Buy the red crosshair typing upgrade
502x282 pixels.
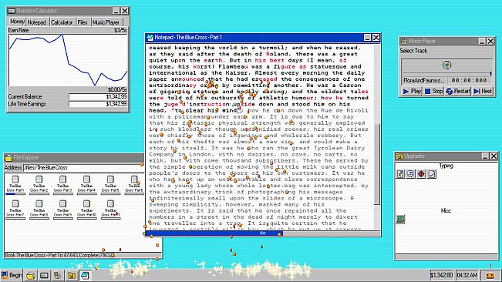[x=421, y=174]
